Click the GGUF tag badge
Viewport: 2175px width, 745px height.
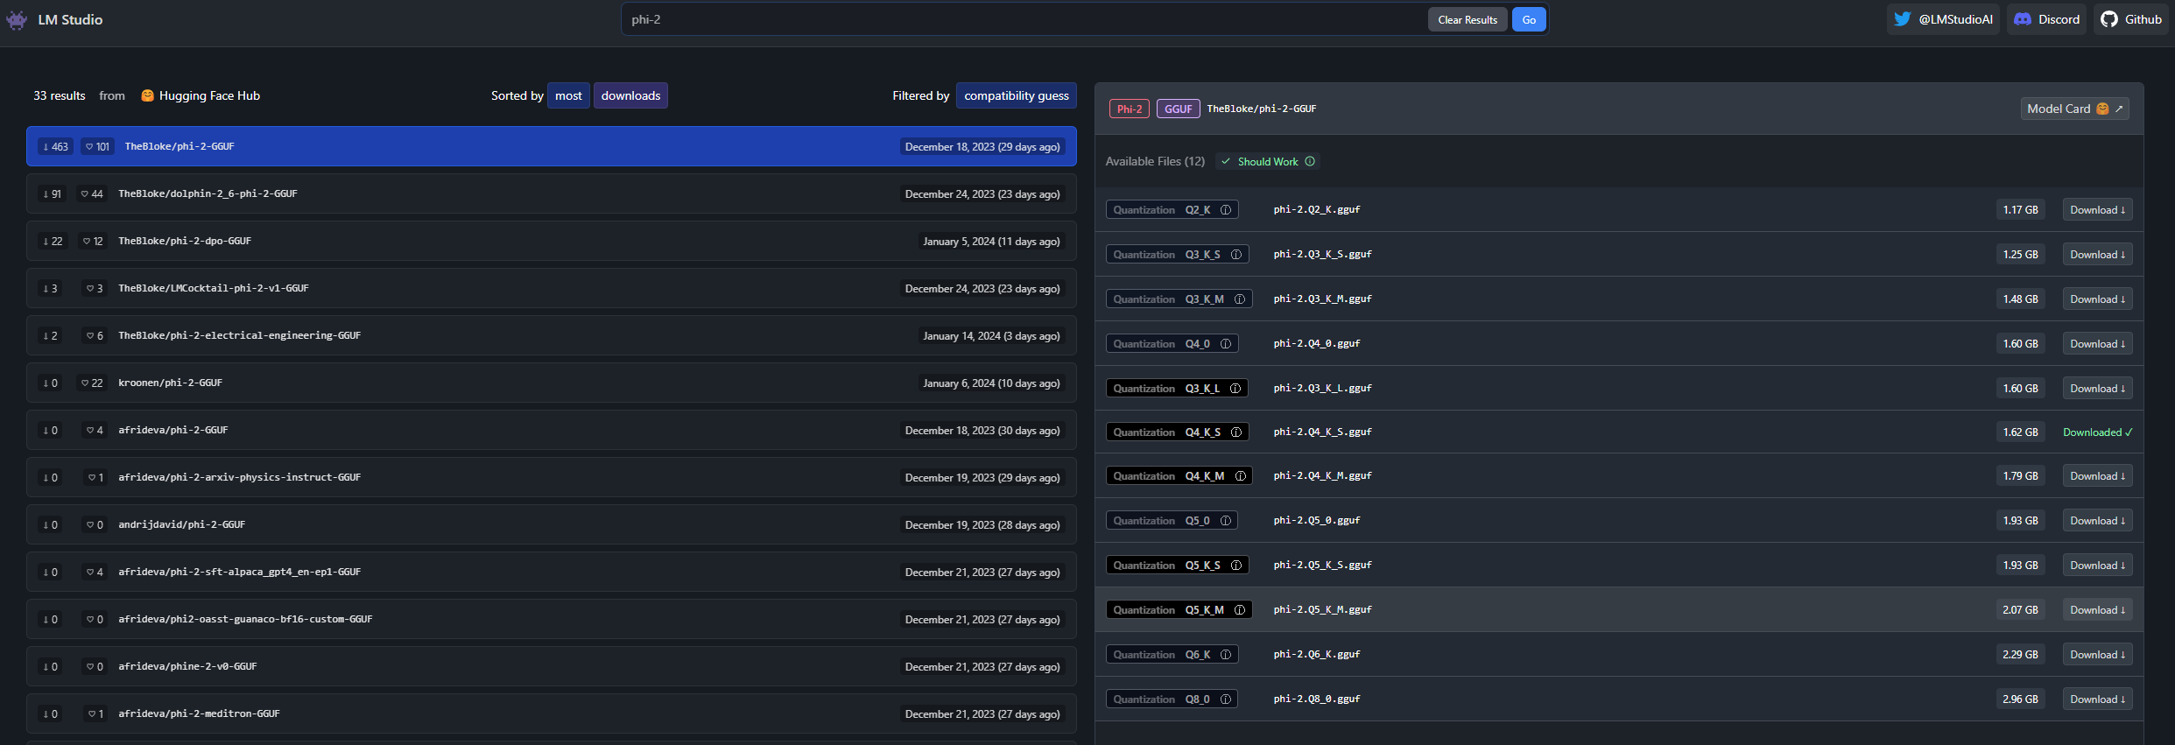(1178, 109)
